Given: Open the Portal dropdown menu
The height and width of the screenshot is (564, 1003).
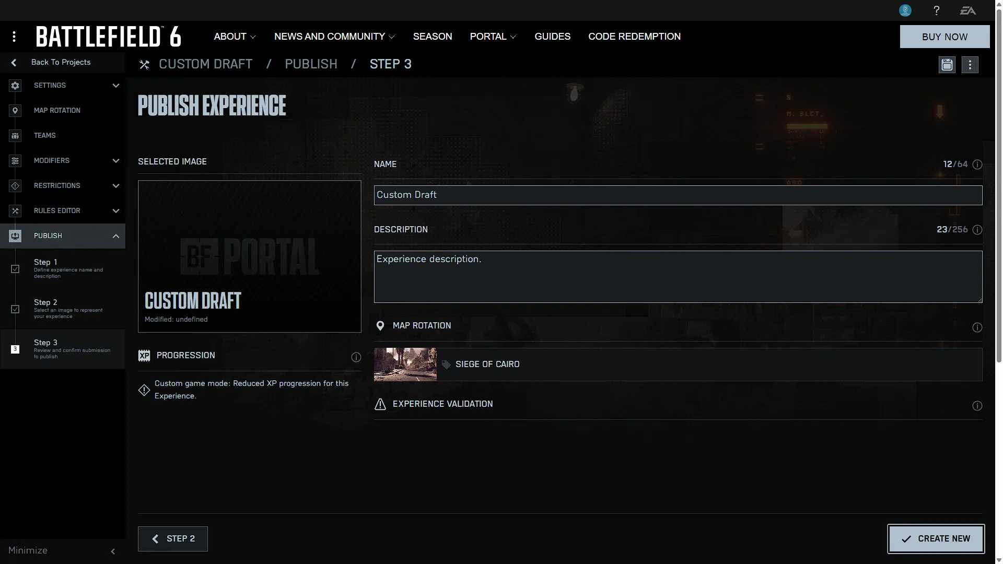Looking at the screenshot, I should (x=493, y=37).
